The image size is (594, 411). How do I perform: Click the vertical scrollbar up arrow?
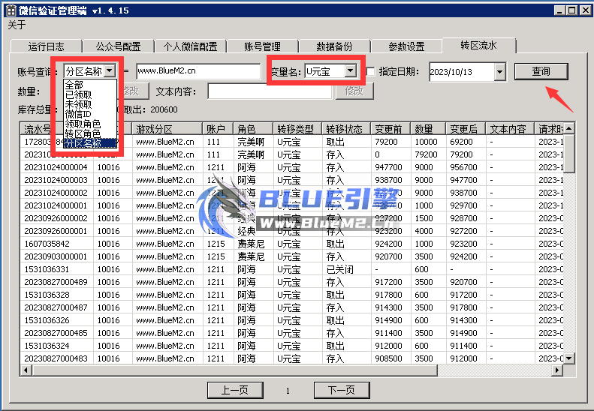pyautogui.click(x=568, y=128)
